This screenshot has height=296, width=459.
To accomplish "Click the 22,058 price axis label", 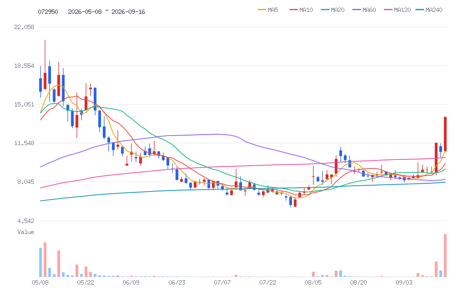I will [24, 27].
